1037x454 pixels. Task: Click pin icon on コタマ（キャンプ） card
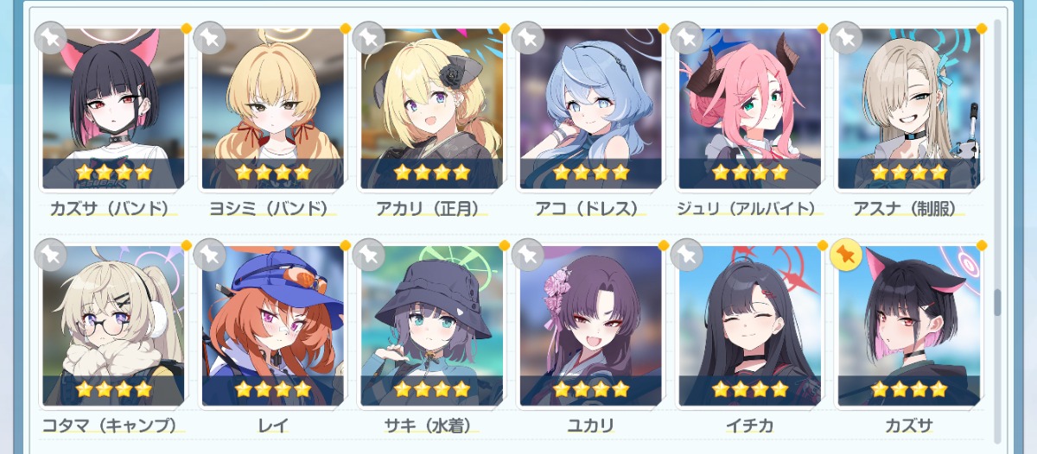point(50,255)
